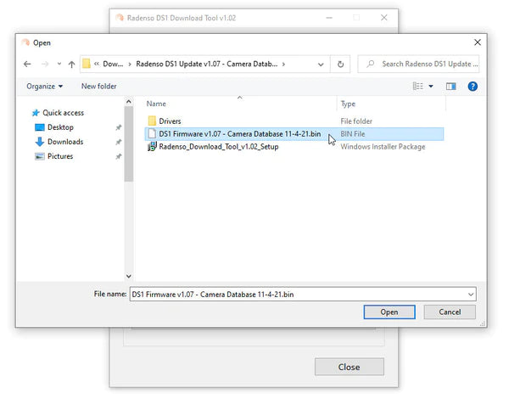The height and width of the screenshot is (399, 509).
Task: Open the blue Help icon
Action: pyautogui.click(x=473, y=87)
